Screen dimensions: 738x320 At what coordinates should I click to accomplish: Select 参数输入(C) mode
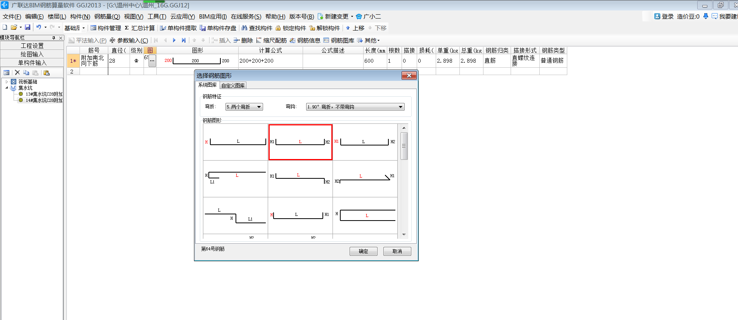pyautogui.click(x=129, y=40)
